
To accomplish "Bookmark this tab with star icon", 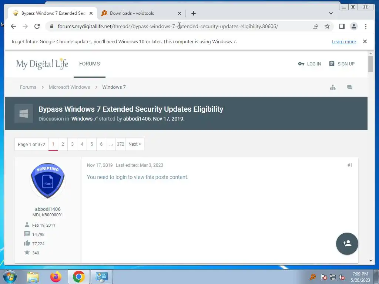I will coord(327,26).
